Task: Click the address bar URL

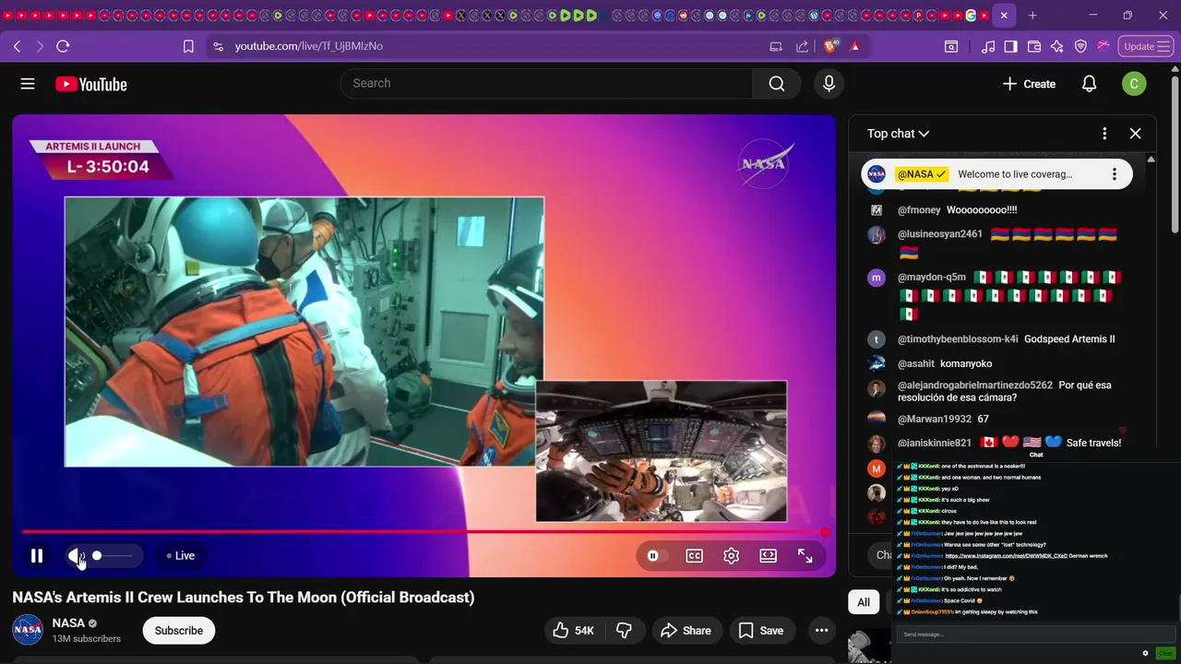Action: click(x=308, y=46)
